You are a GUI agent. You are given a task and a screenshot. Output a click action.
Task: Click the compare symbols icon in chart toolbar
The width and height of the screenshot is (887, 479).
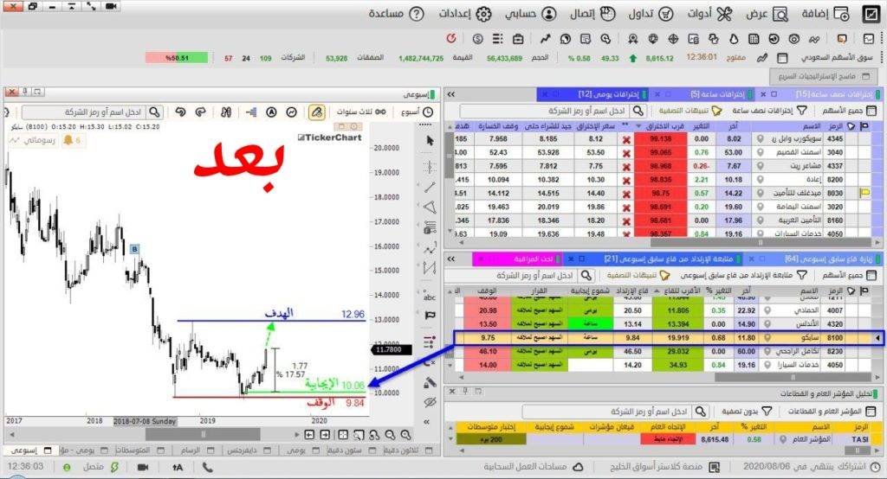tap(226, 112)
